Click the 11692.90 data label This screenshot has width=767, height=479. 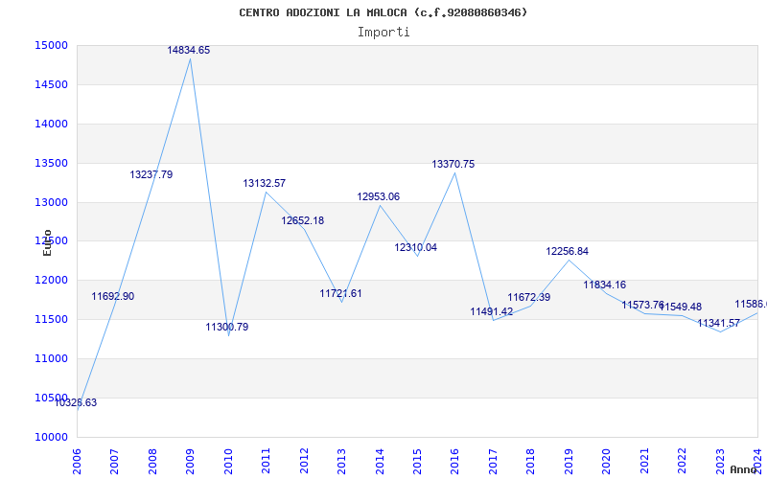112,296
